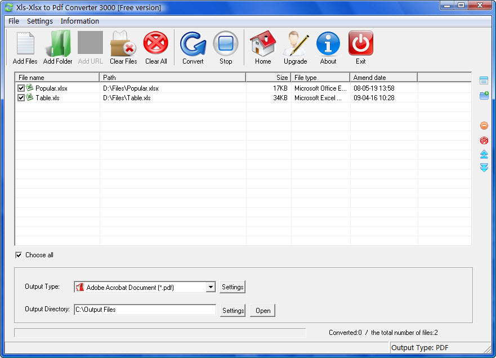Click the path D:\Files\Popular.xlsx
The image size is (496, 358).
(x=131, y=88)
